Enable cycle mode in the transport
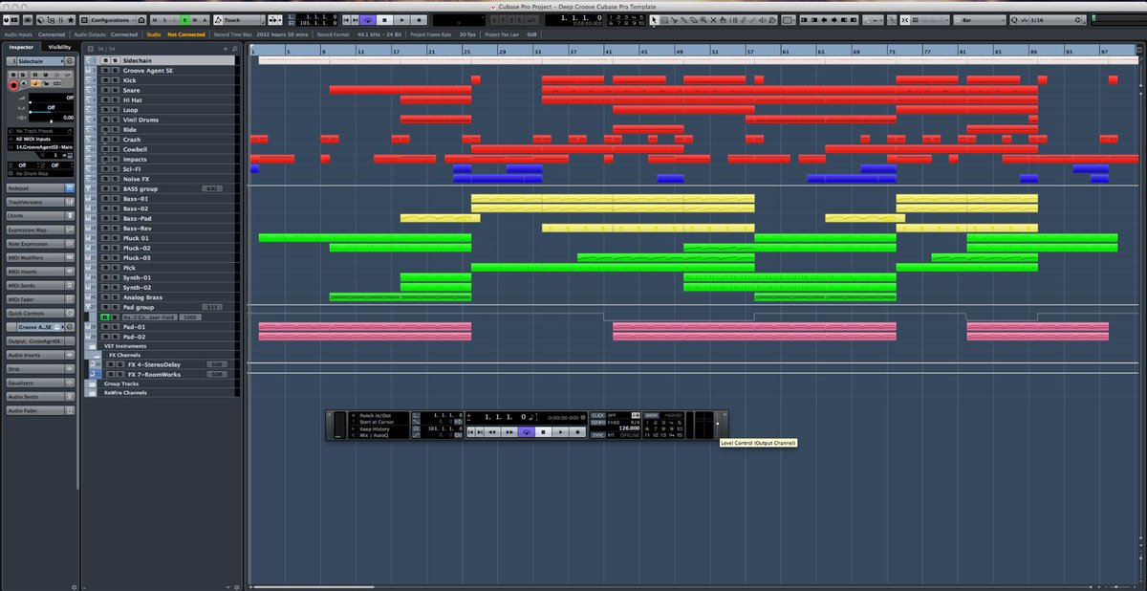Image resolution: width=1147 pixels, height=591 pixels. point(527,432)
